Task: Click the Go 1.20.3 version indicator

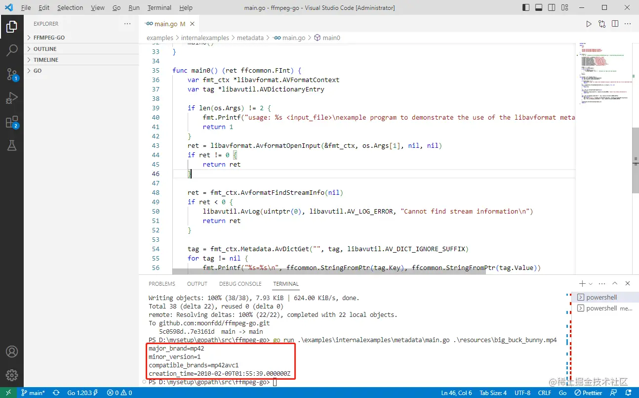Action: (83, 393)
